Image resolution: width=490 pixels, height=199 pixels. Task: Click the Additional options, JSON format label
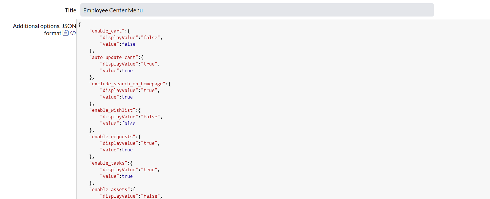45,29
